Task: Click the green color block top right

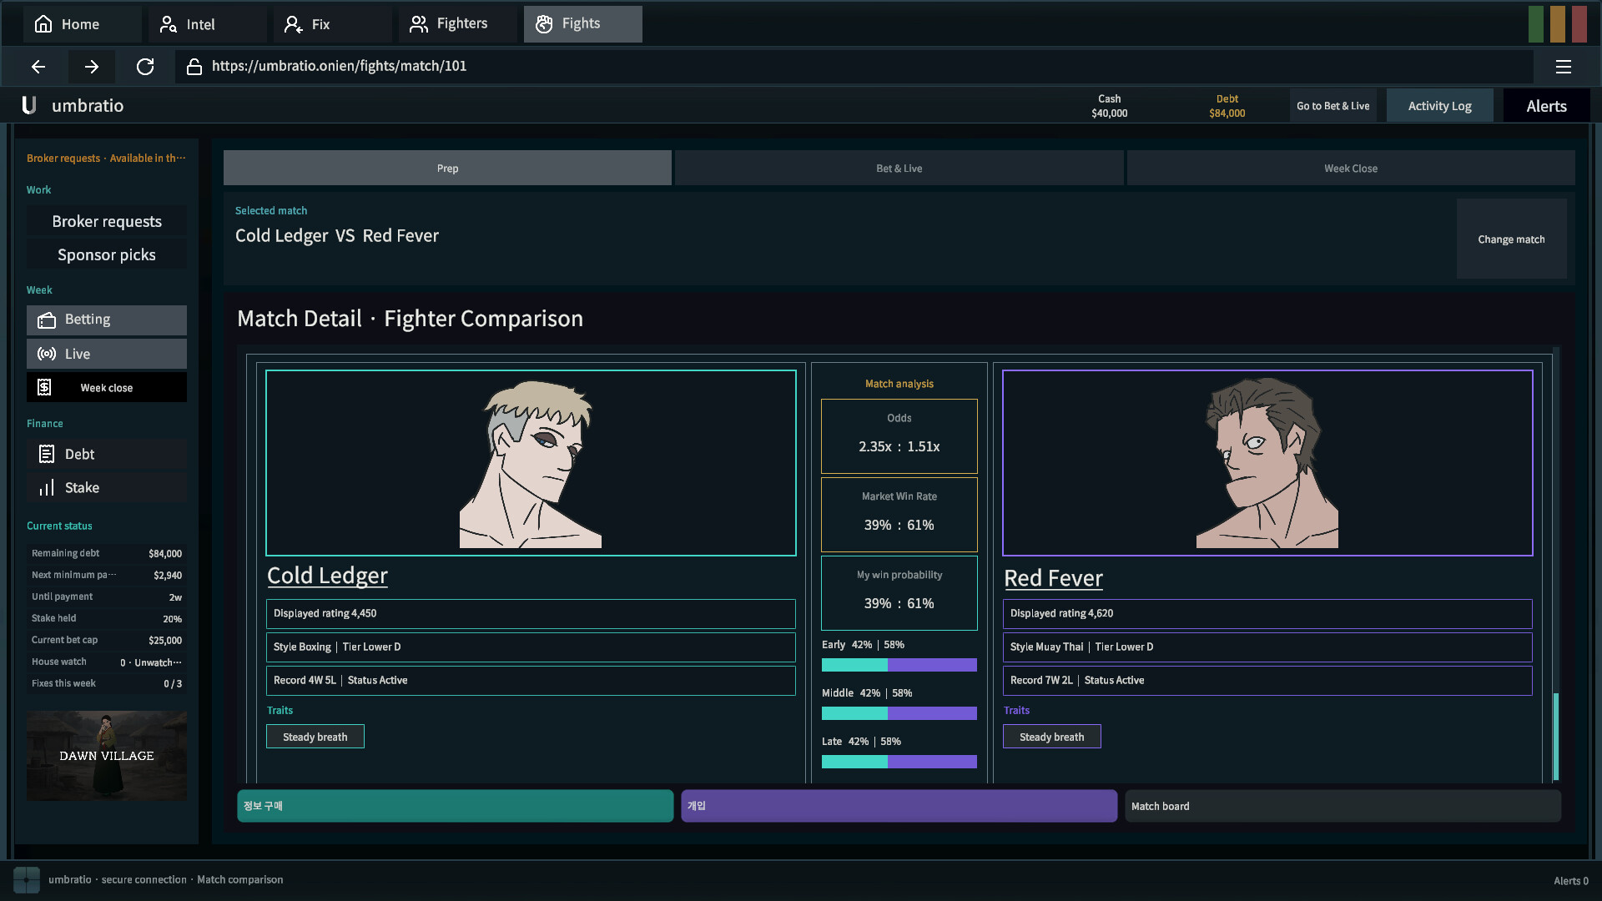Action: click(x=1536, y=24)
